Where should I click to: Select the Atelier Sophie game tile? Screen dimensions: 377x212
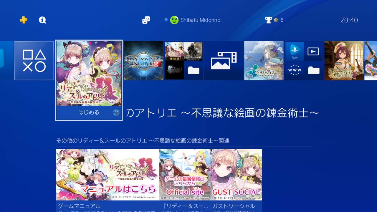344,61
